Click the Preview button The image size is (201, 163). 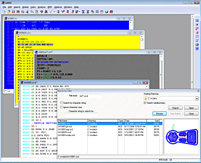click(x=160, y=114)
